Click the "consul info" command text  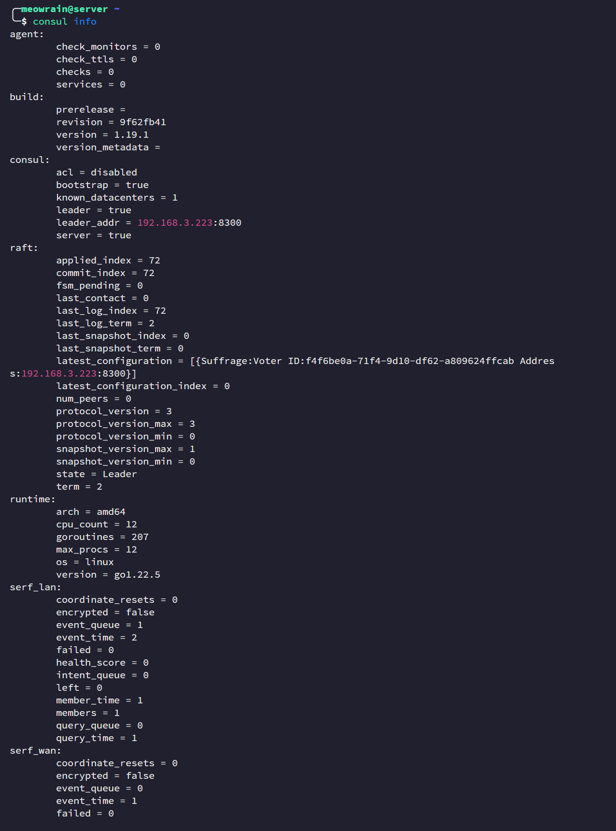coord(64,22)
